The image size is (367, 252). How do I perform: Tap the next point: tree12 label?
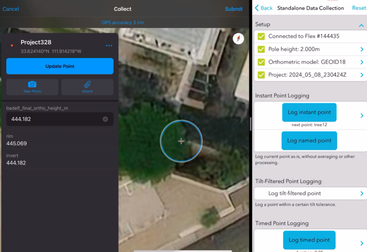coord(309,125)
